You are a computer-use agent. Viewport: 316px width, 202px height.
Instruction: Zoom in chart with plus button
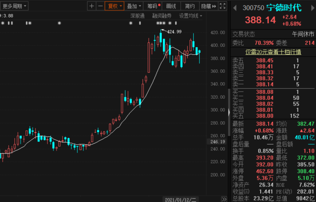pyautogui.click(x=92, y=6)
